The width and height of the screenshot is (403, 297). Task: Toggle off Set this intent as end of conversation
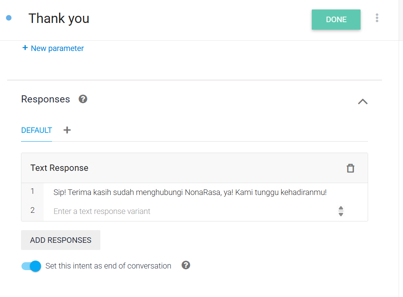31,266
